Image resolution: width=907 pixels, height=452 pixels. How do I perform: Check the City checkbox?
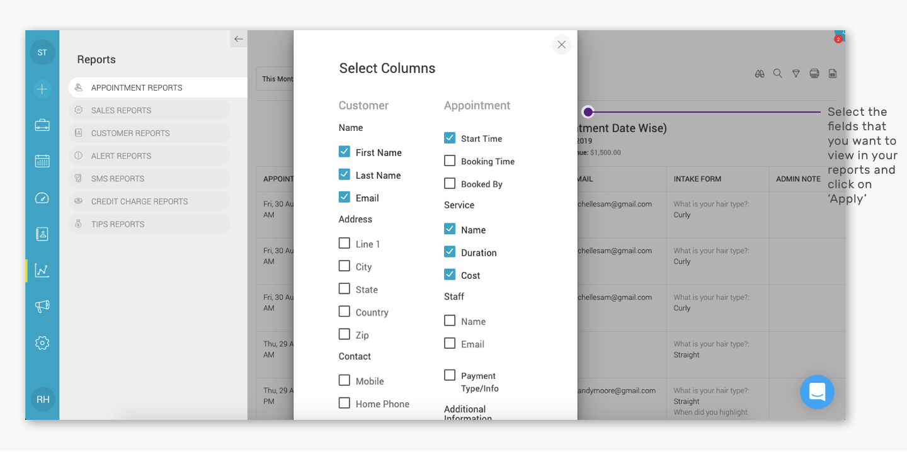click(345, 266)
